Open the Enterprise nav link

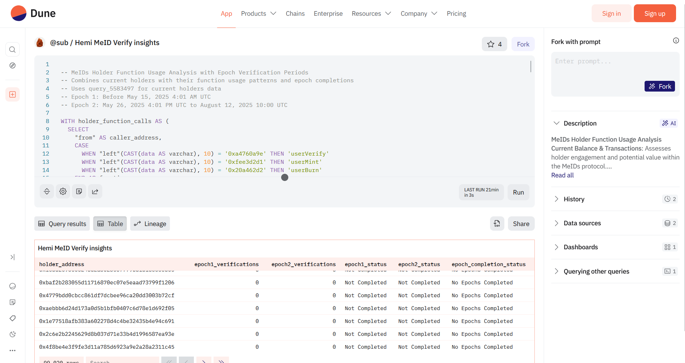328,14
